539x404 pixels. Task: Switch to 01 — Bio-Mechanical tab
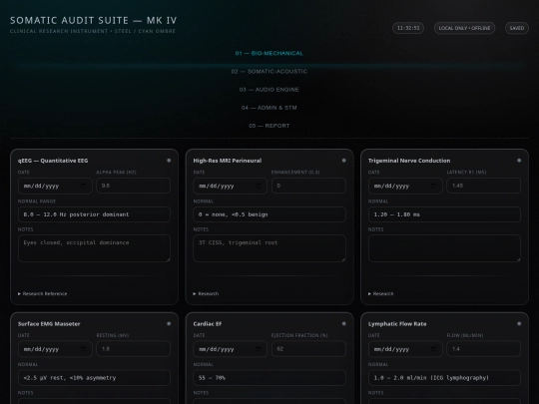[x=269, y=53]
